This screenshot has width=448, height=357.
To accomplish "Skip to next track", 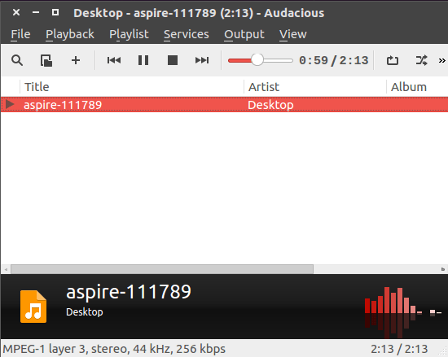I will 202,60.
